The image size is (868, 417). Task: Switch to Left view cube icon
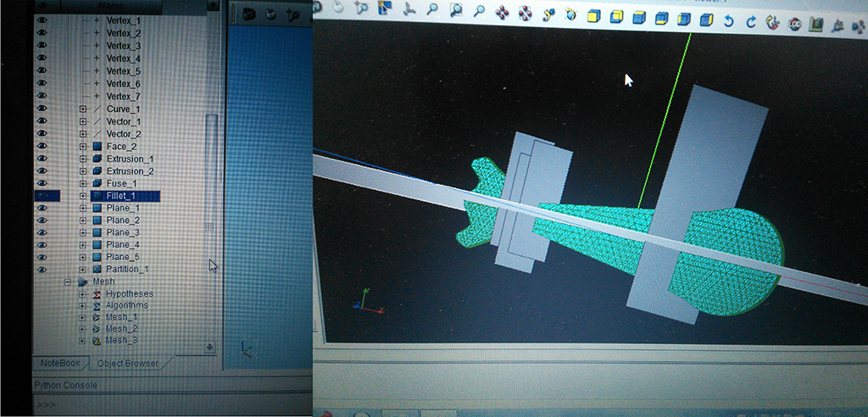(x=684, y=19)
